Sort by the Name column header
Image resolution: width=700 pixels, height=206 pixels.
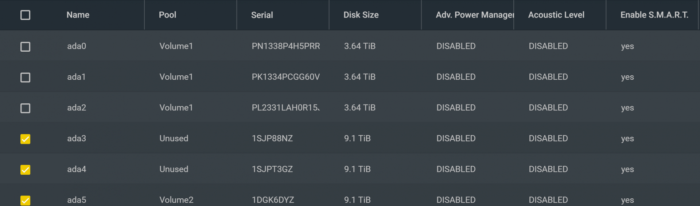(x=78, y=15)
